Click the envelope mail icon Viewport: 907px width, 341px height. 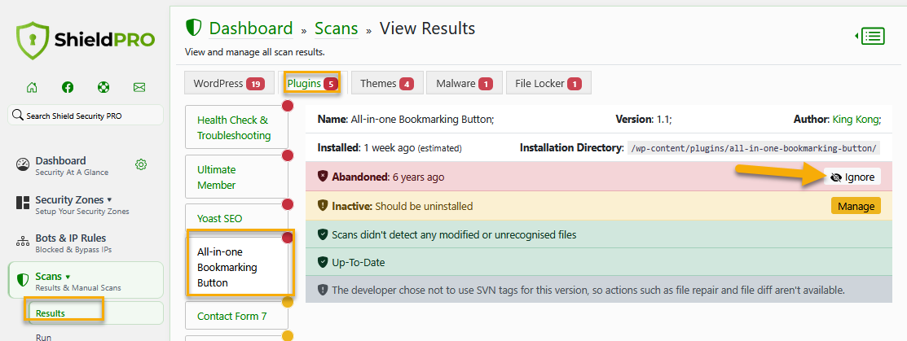[x=139, y=87]
